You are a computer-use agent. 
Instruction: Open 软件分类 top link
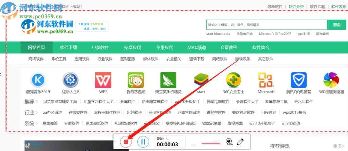296,7
